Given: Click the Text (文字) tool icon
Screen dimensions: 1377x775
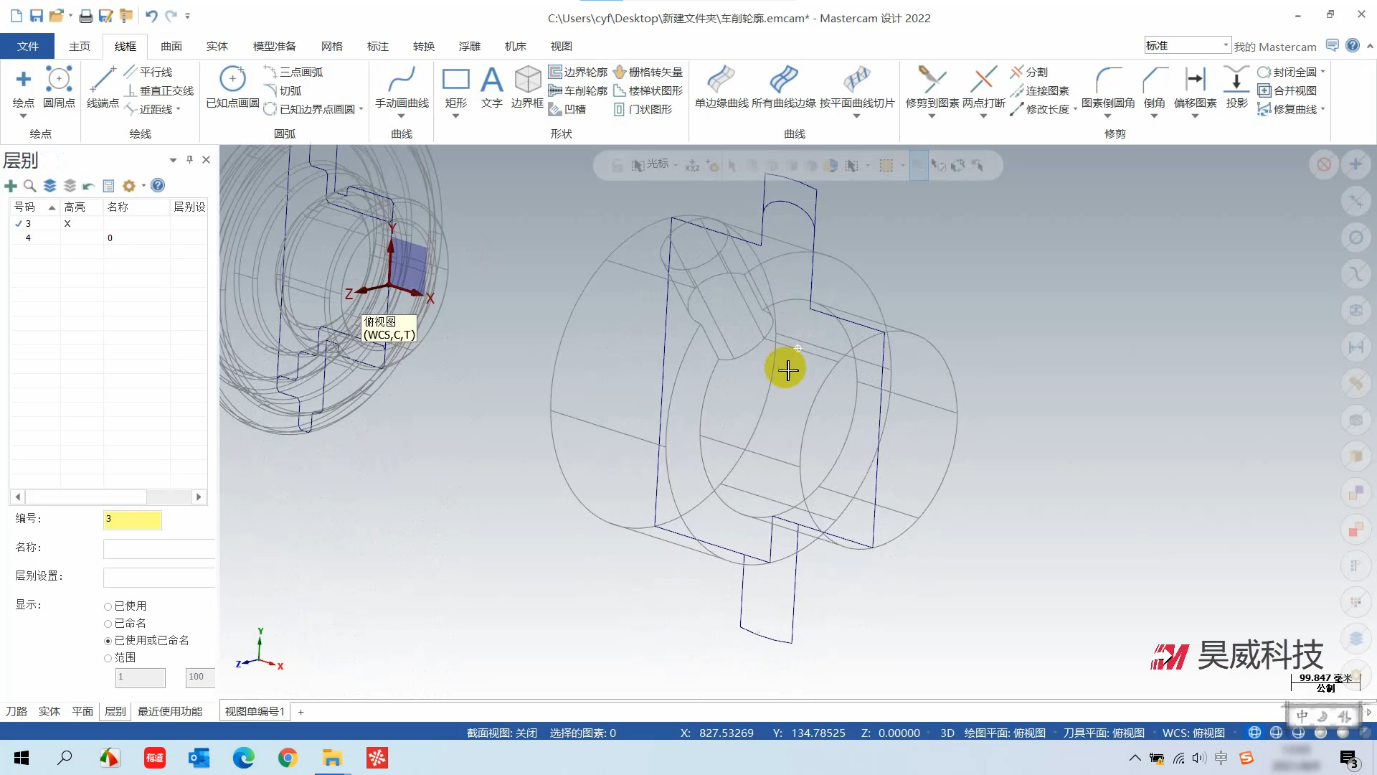Looking at the screenshot, I should pos(491,80).
